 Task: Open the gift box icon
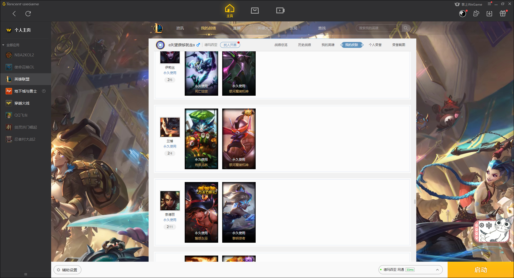pos(503,14)
